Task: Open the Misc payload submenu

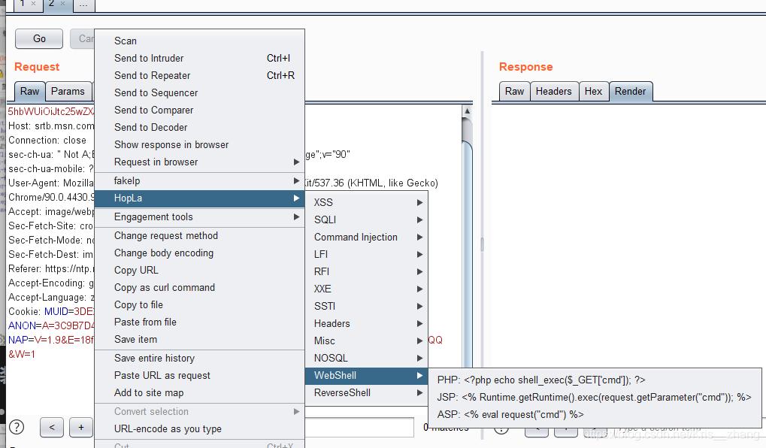Action: click(x=366, y=341)
